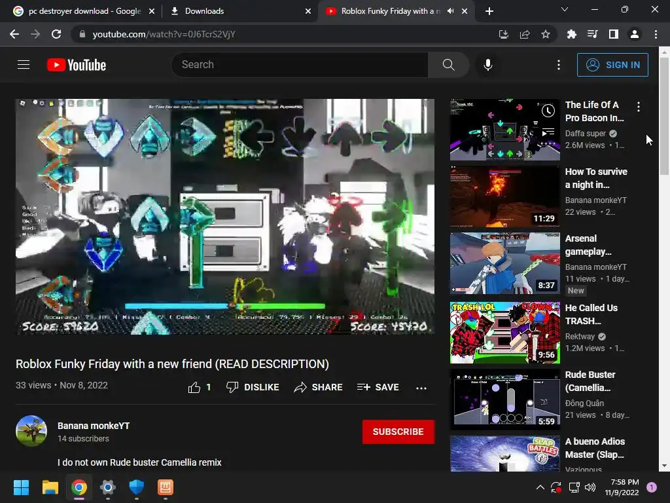Screen dimensions: 670x503
Task: Open Settings gear on the taskbar
Action: pos(108,487)
